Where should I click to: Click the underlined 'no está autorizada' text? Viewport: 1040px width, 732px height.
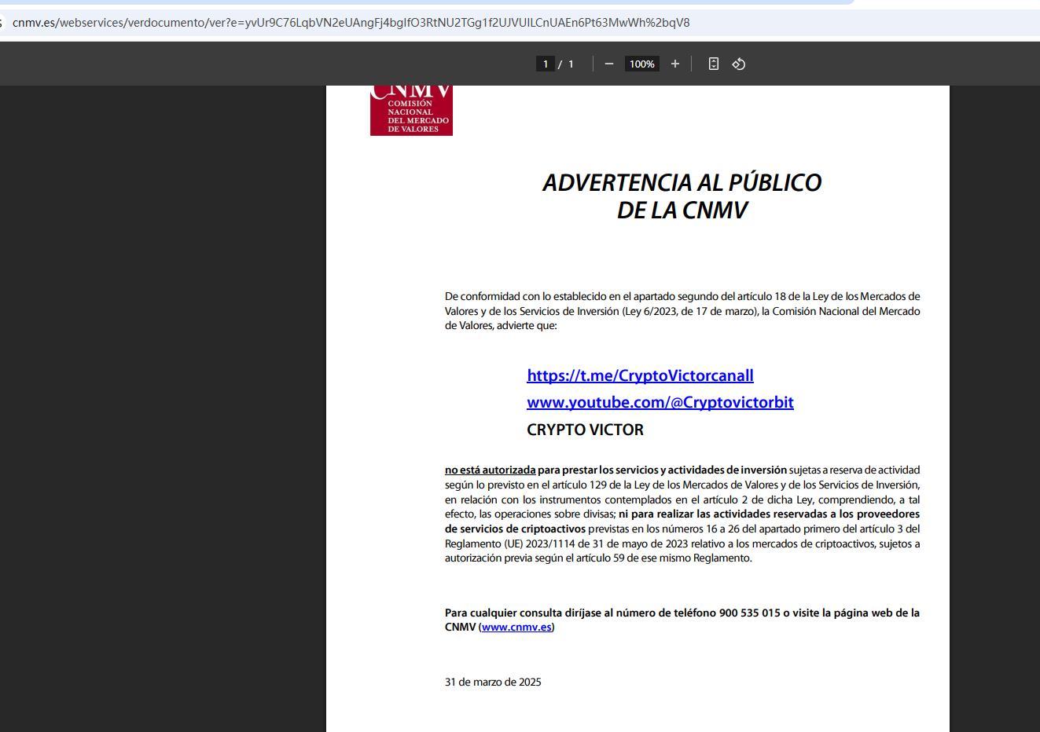tap(490, 470)
